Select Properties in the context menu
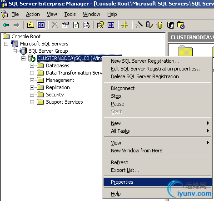The height and width of the screenshot is (201, 214). click(x=158, y=182)
